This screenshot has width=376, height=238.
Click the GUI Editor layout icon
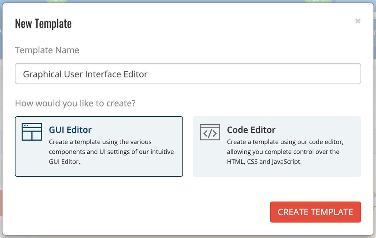[32, 132]
